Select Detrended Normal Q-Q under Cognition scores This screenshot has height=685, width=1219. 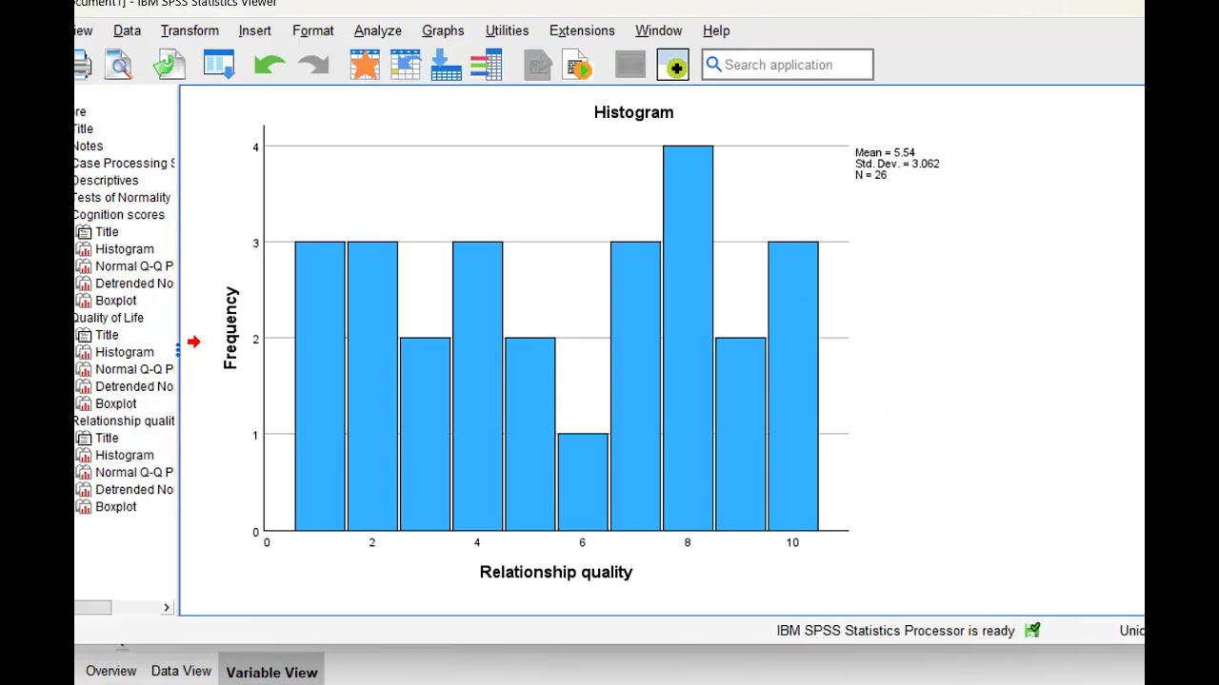point(134,284)
